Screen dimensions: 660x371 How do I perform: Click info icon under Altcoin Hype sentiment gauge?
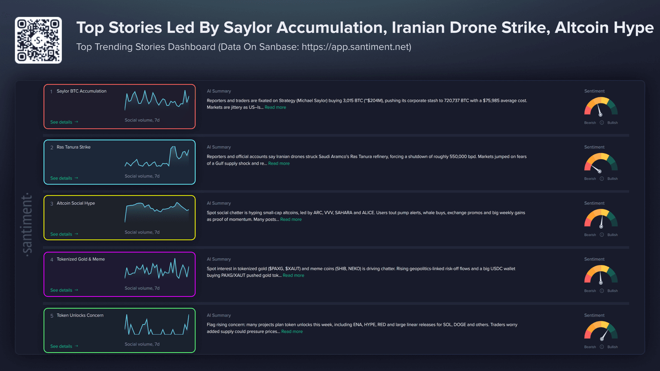[x=602, y=235]
